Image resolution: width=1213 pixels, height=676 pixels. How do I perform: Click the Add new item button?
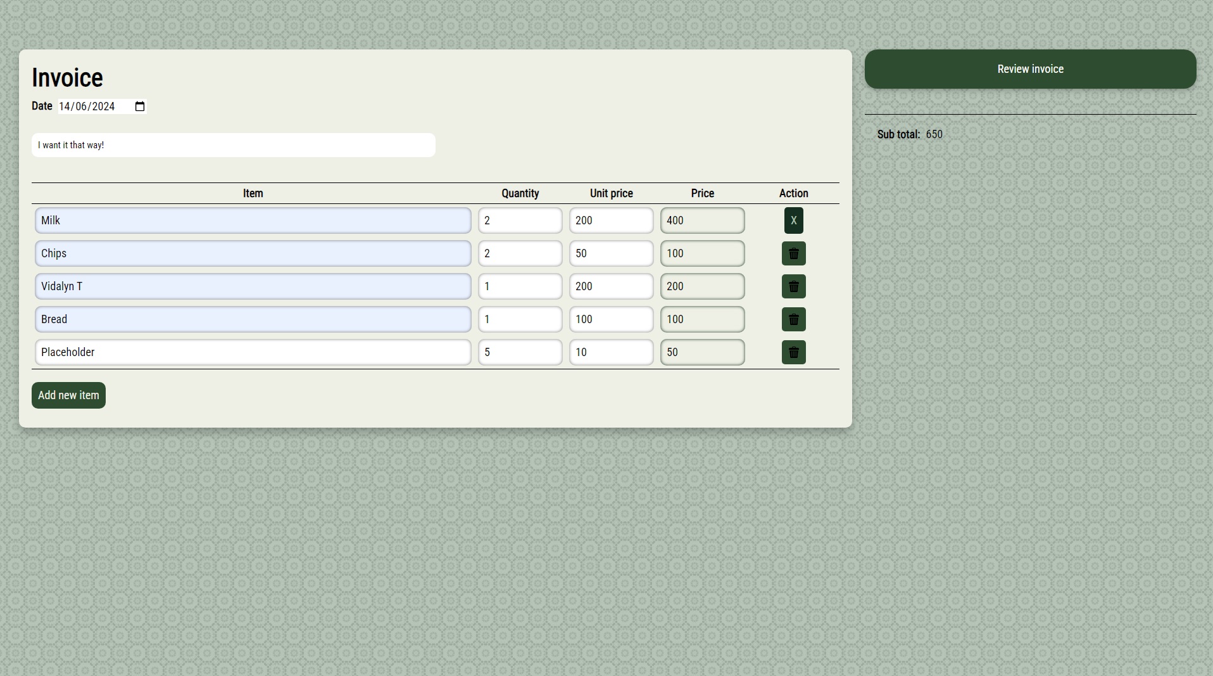pyautogui.click(x=68, y=395)
